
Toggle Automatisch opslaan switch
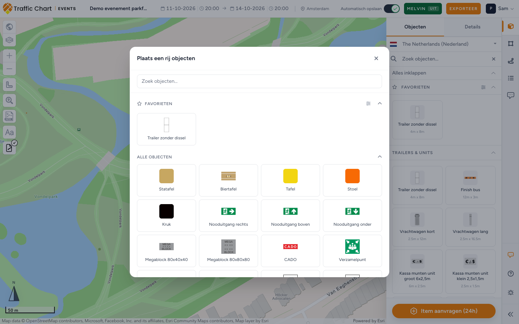pyautogui.click(x=392, y=9)
